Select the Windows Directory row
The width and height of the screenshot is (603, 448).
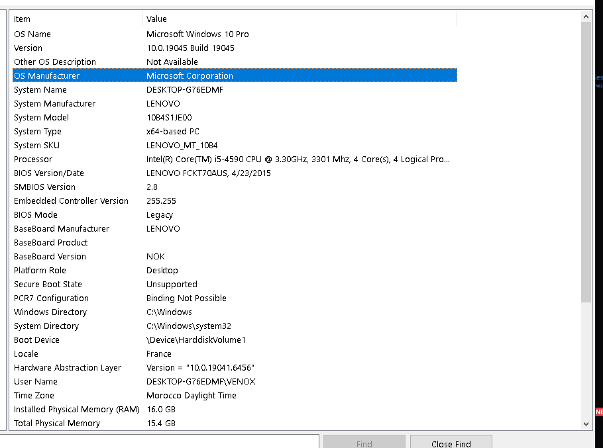coord(235,312)
